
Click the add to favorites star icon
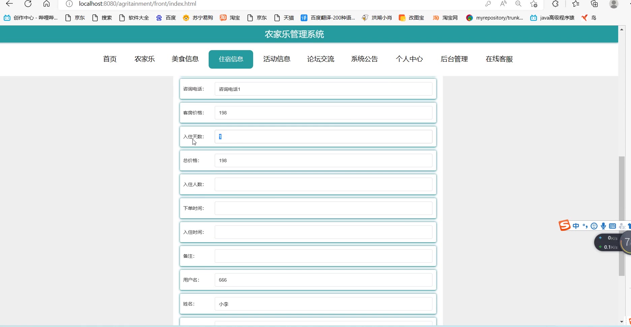tap(534, 4)
